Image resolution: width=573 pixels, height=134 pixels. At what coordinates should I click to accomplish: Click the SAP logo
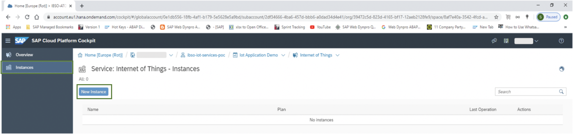pos(21,41)
